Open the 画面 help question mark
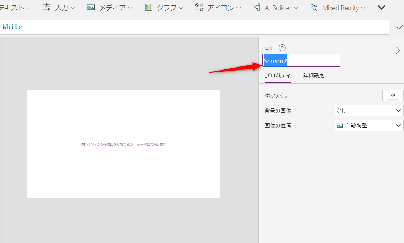This screenshot has height=243, width=404. (282, 48)
